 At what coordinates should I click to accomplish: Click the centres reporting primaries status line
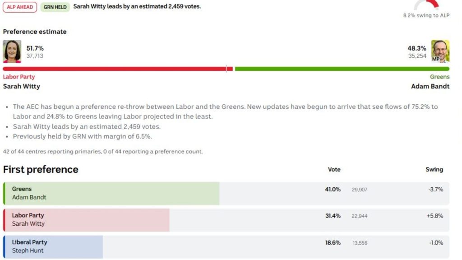click(103, 152)
